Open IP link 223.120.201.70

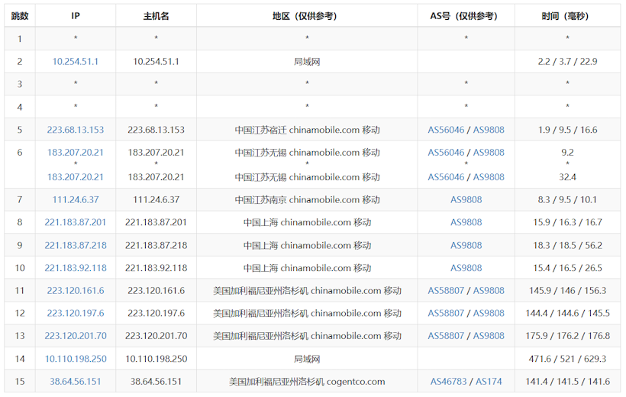click(76, 336)
